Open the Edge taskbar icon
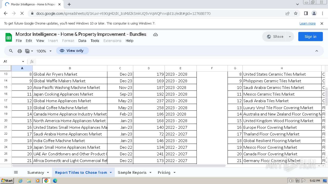This screenshot has height=184, width=328. click(55, 181)
